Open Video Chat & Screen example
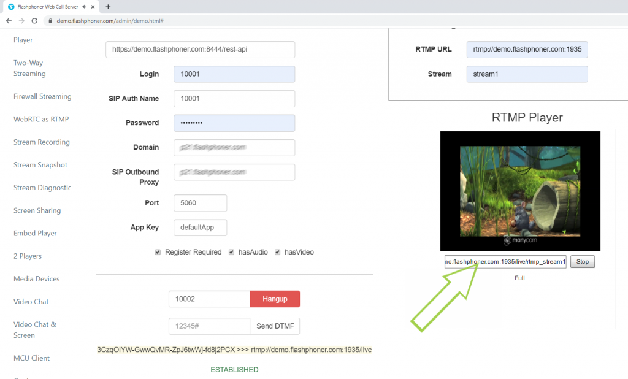 (35, 330)
